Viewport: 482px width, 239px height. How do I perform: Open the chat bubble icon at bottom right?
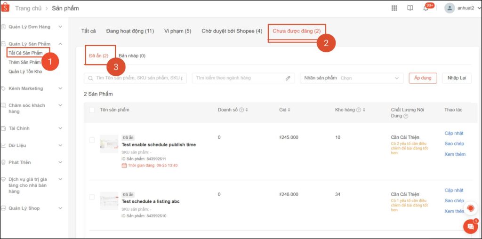[x=470, y=227]
